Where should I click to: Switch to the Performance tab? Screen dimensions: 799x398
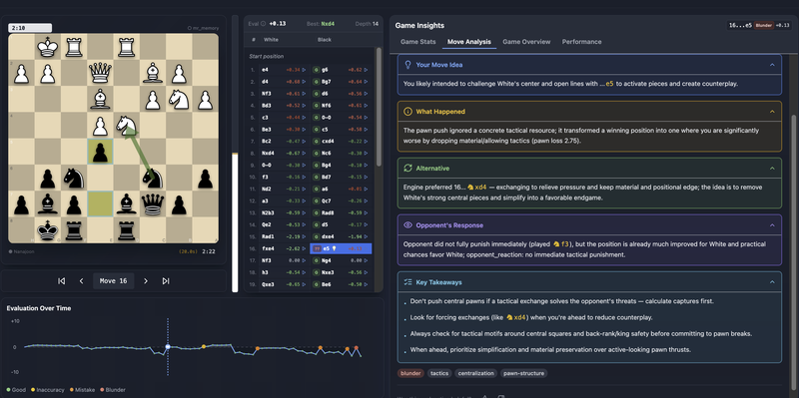[582, 42]
